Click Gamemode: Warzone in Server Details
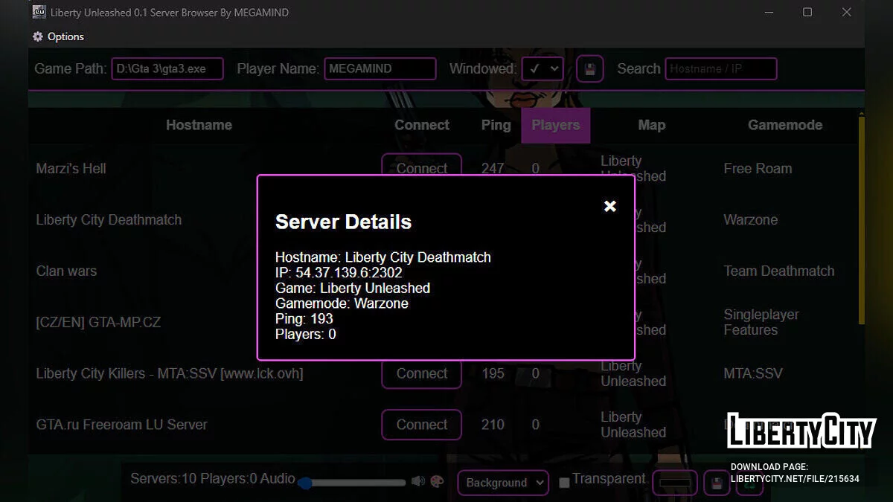Screen dimensions: 893x502 [x=342, y=303]
